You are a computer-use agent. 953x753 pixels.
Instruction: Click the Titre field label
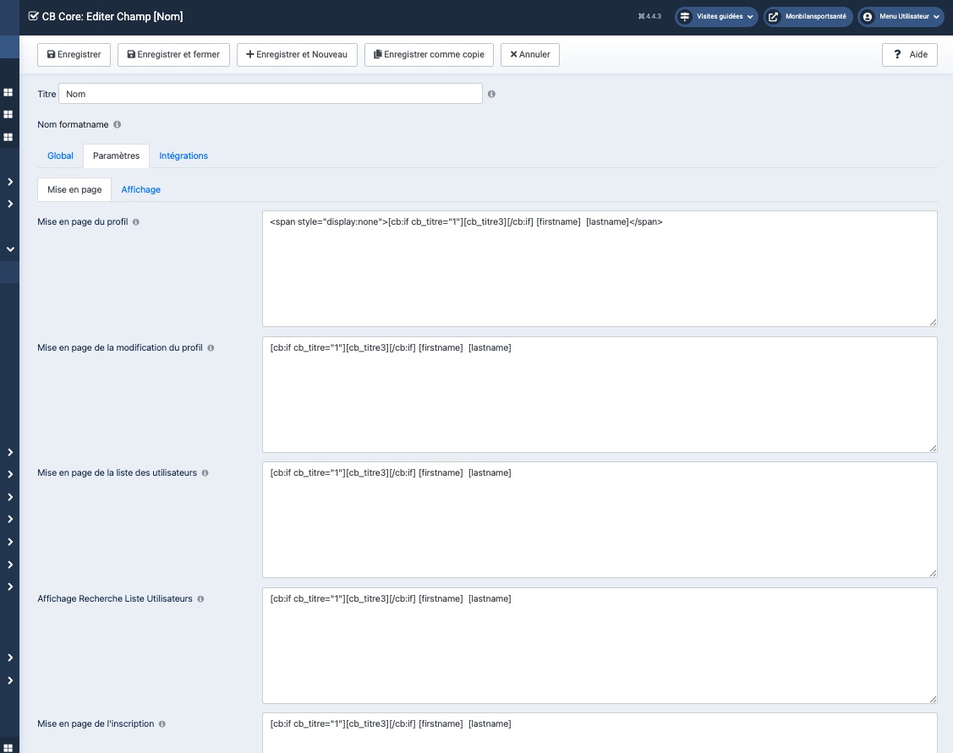[47, 94]
